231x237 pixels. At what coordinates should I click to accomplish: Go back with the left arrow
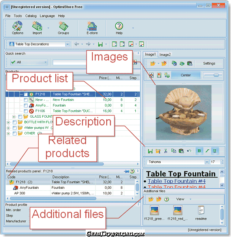[x=77, y=44]
